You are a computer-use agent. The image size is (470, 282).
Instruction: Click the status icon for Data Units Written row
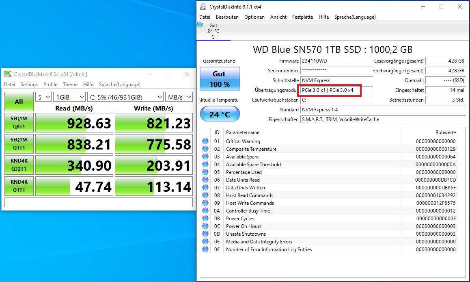pos(205,187)
